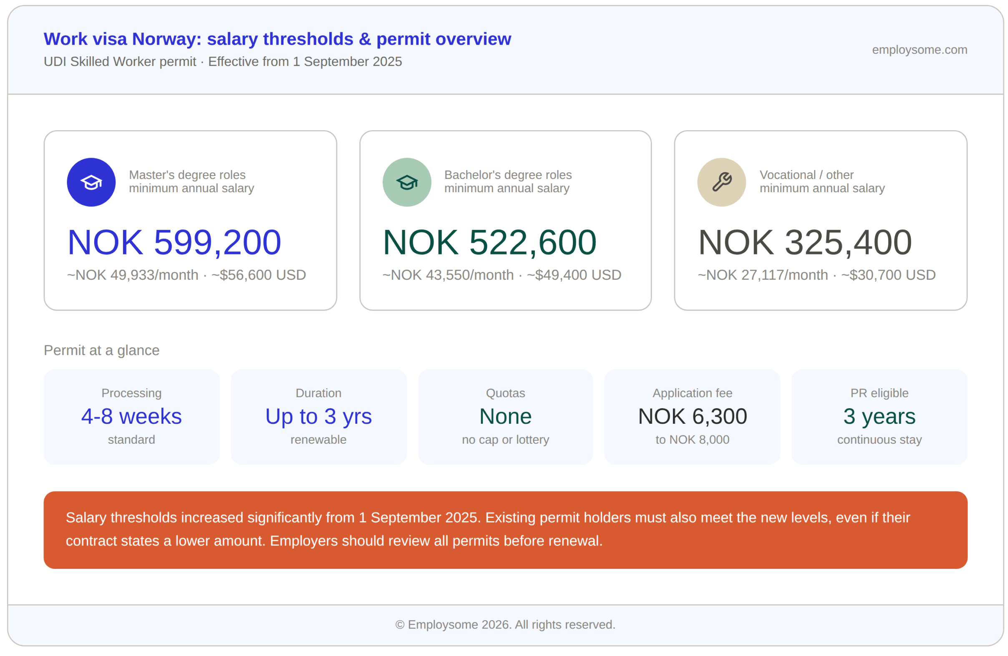
Task: Click the blue circular badge on leftmost card
Action: tap(91, 181)
